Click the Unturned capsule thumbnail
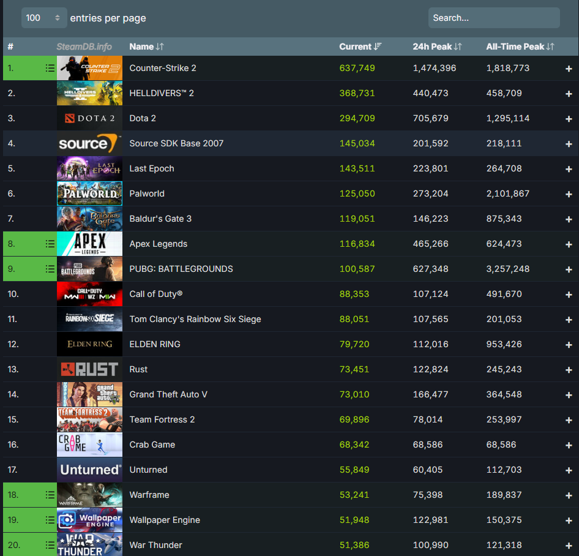 89,470
